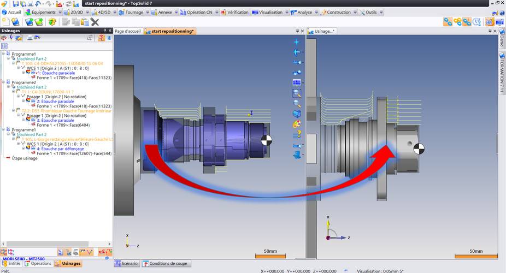Open the Tournage menu dropdown arrow
This screenshot has width=506, height=273.
pyautogui.click(x=148, y=12)
